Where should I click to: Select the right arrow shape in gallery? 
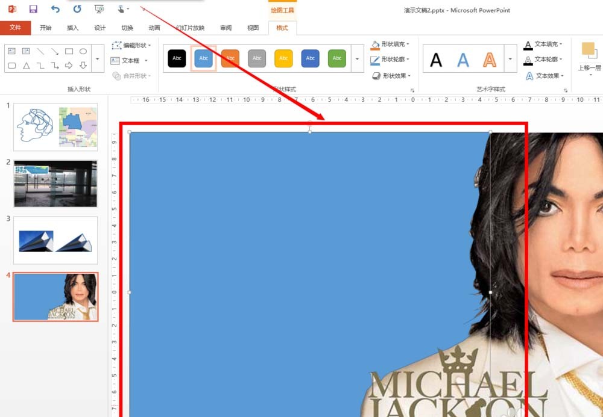69,66
